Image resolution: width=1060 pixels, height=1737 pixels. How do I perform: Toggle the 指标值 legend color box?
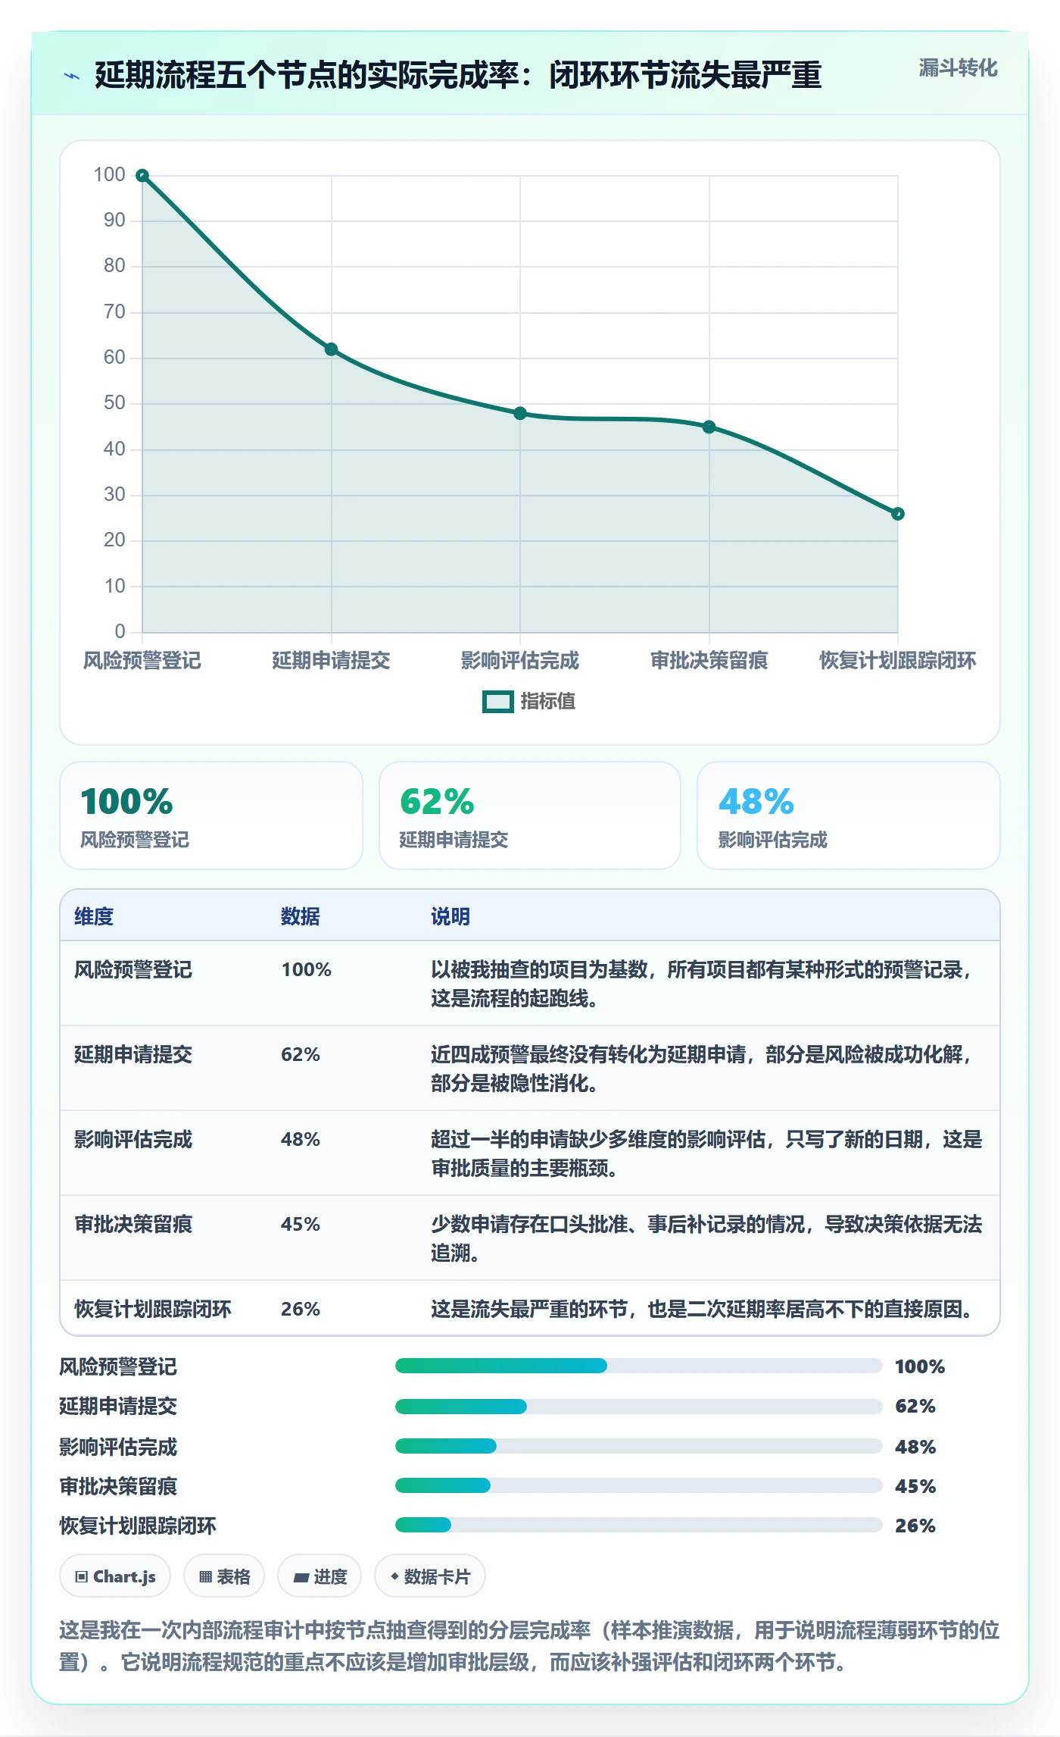click(497, 702)
